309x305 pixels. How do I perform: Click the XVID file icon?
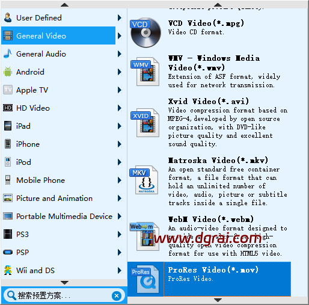(x=145, y=123)
